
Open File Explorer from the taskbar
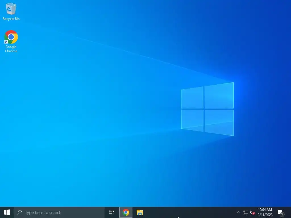tap(140, 212)
